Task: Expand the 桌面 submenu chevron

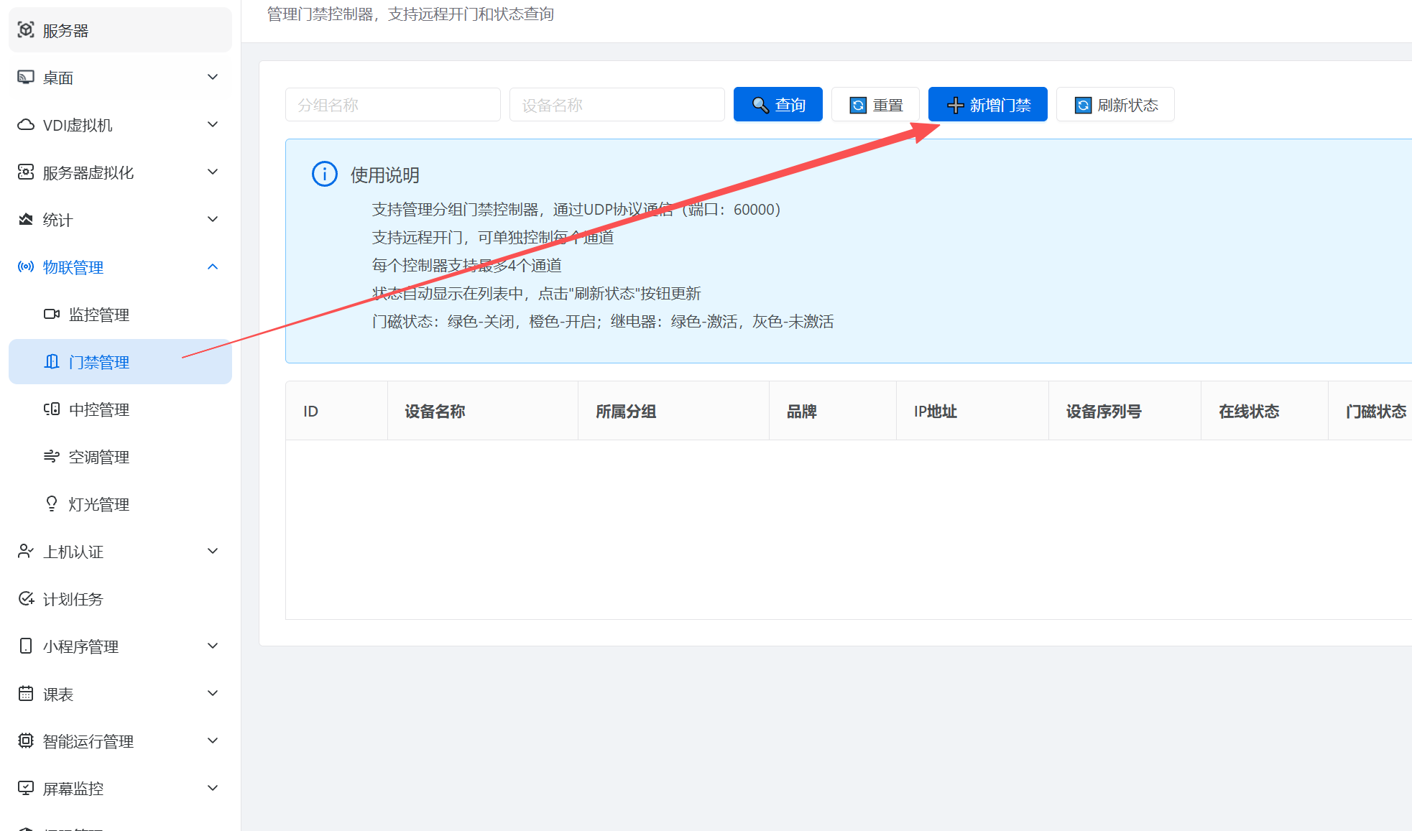Action: click(213, 78)
